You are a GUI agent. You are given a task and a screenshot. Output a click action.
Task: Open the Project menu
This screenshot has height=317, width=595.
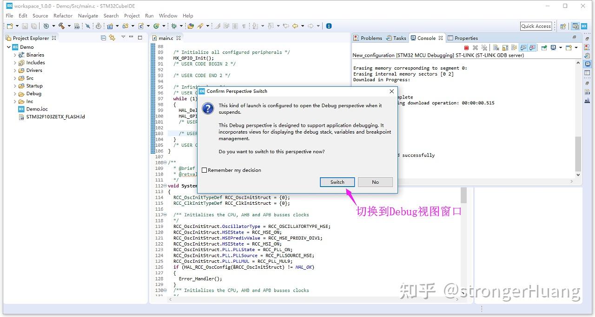(132, 15)
